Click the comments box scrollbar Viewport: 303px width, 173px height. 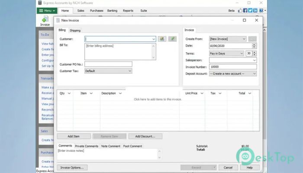(159, 154)
